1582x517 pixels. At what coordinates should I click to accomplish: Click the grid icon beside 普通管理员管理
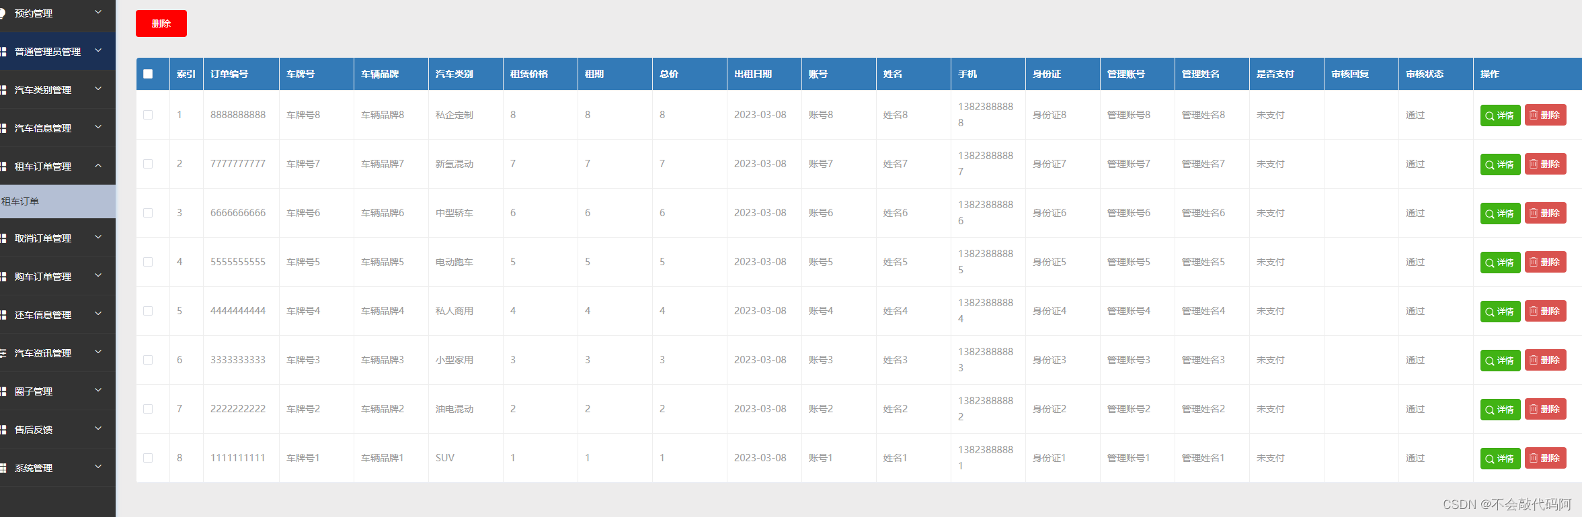pos(3,52)
